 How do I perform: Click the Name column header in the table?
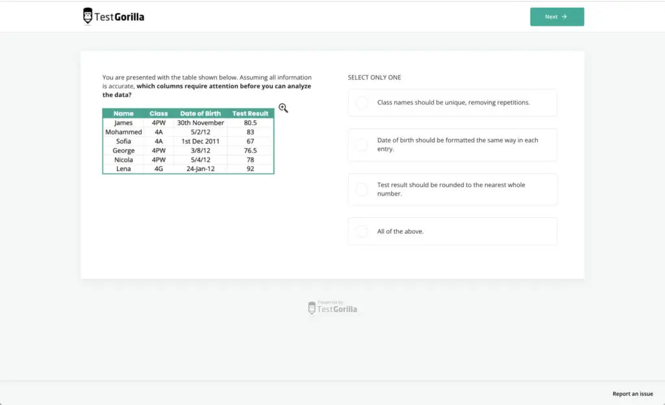point(123,112)
